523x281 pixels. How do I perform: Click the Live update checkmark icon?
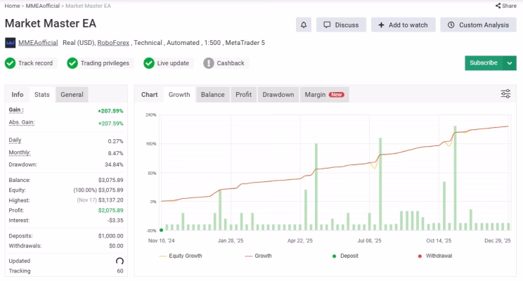(149, 63)
